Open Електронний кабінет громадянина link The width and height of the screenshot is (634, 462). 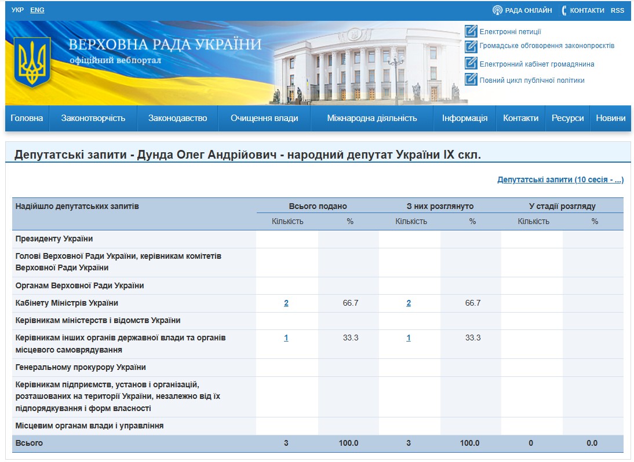[537, 64]
